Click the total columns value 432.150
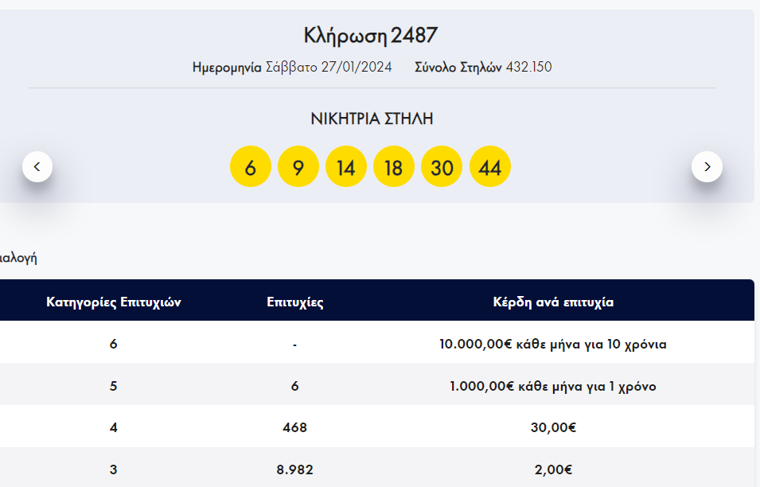This screenshot has height=487, width=760. coord(528,68)
